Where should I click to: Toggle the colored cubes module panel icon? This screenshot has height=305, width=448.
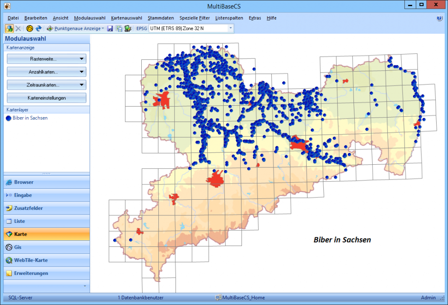(9, 28)
